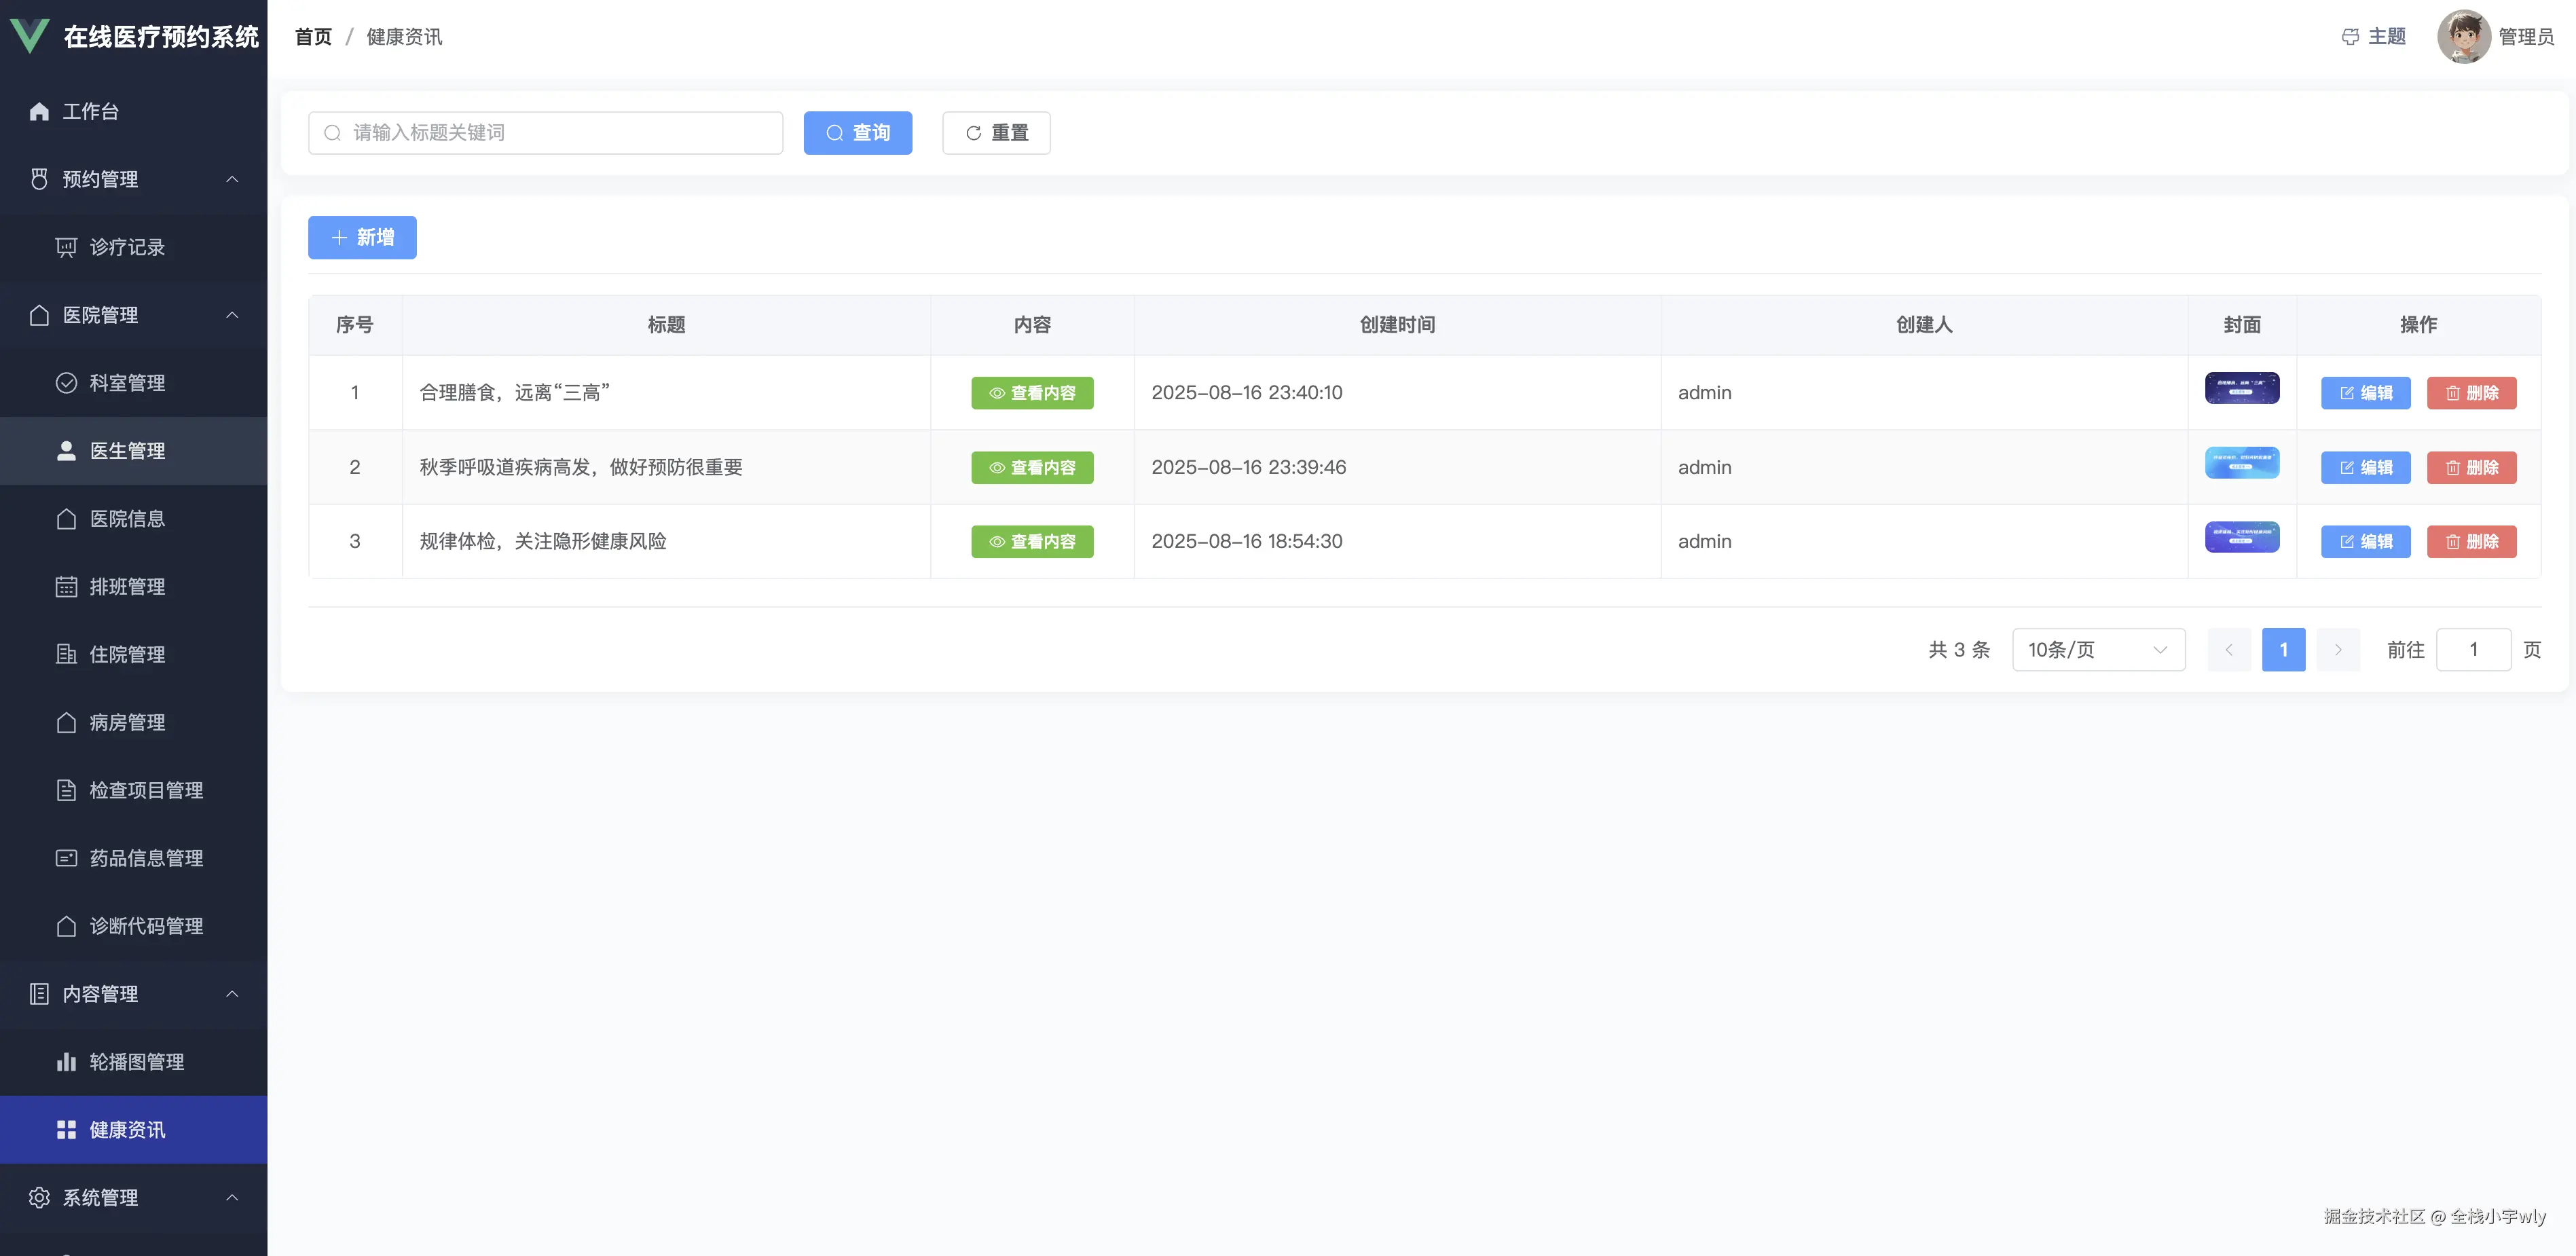Click the title keyword search field

(x=546, y=133)
